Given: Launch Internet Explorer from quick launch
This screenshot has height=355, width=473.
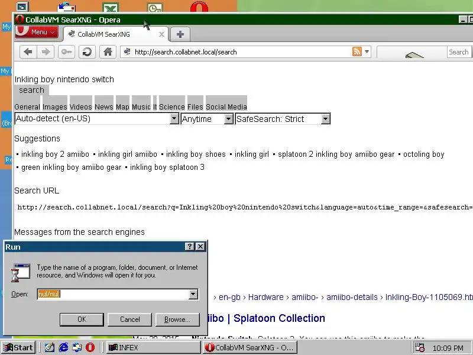Looking at the screenshot, I should (63, 347).
